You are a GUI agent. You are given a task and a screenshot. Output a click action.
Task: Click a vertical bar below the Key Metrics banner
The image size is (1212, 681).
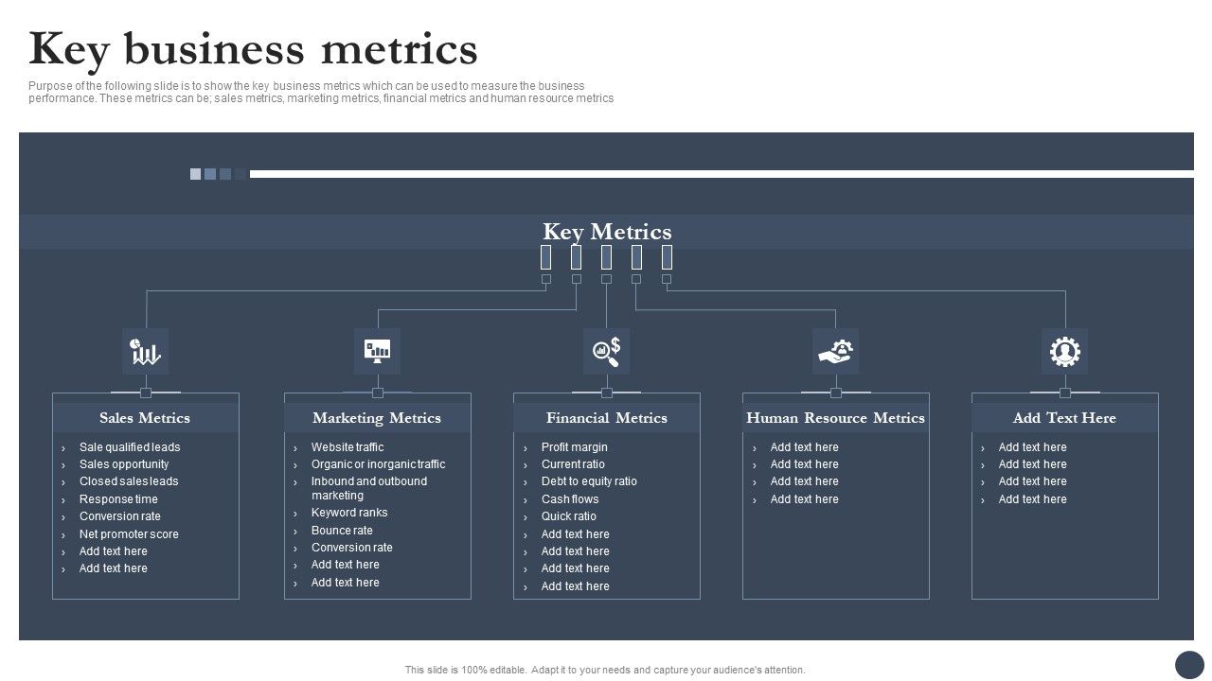[606, 256]
